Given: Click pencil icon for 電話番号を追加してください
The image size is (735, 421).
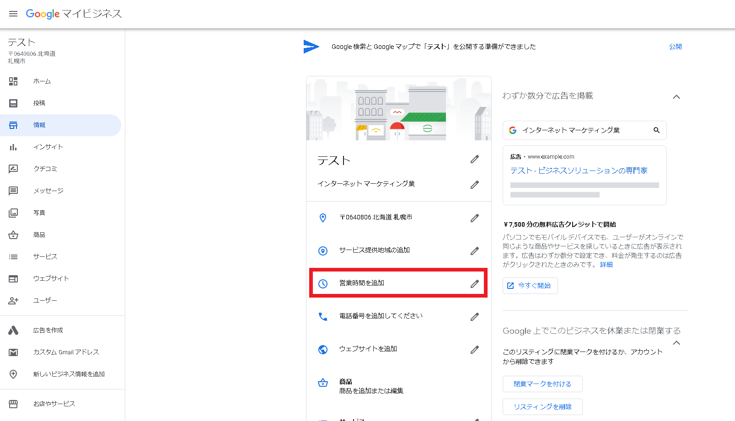Looking at the screenshot, I should 475,317.
